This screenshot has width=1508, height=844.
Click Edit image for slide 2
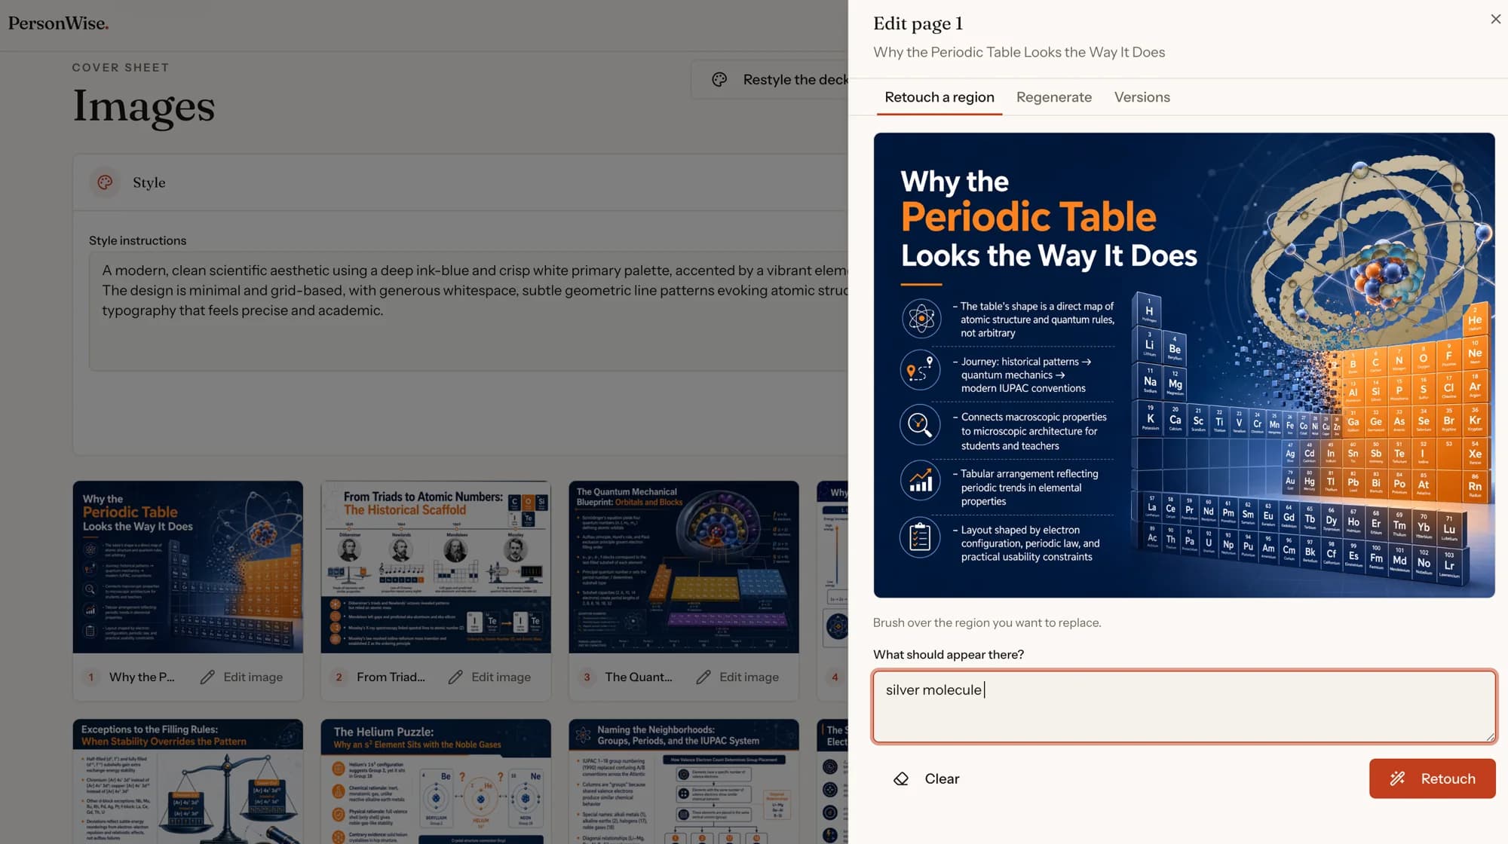pyautogui.click(x=489, y=677)
